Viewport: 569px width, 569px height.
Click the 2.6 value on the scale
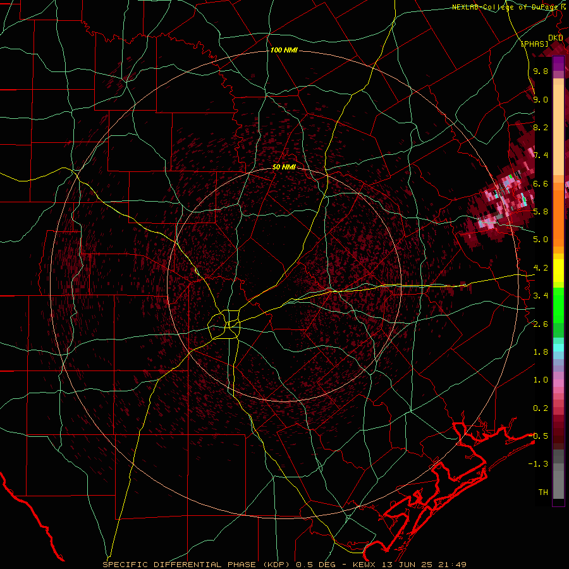tap(541, 324)
